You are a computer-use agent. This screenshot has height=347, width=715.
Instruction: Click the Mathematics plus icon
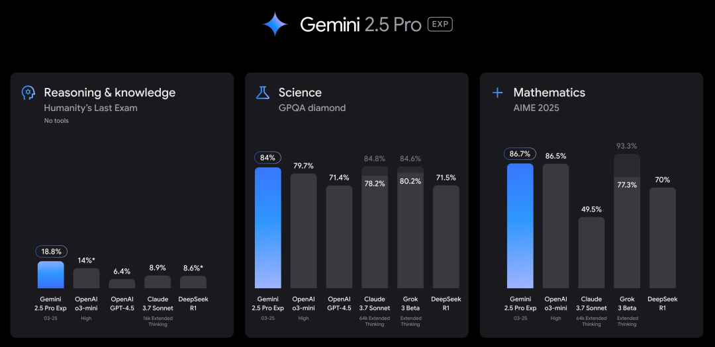[497, 93]
